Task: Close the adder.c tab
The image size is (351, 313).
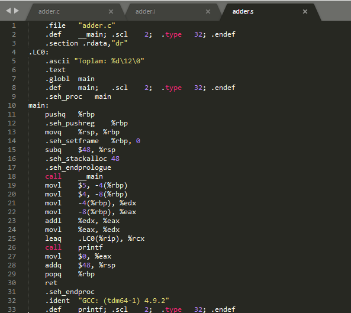Action: [x=111, y=11]
